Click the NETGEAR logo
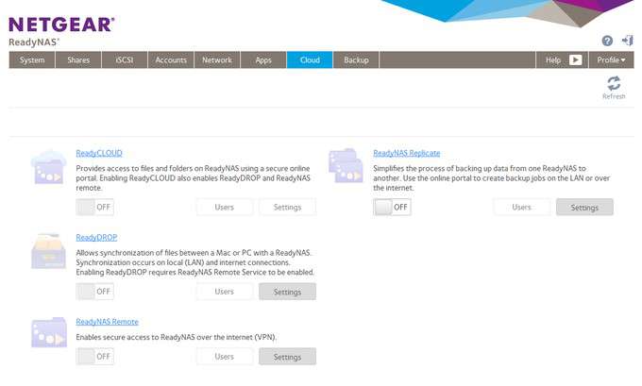The width and height of the screenshot is (642, 386). click(61, 25)
